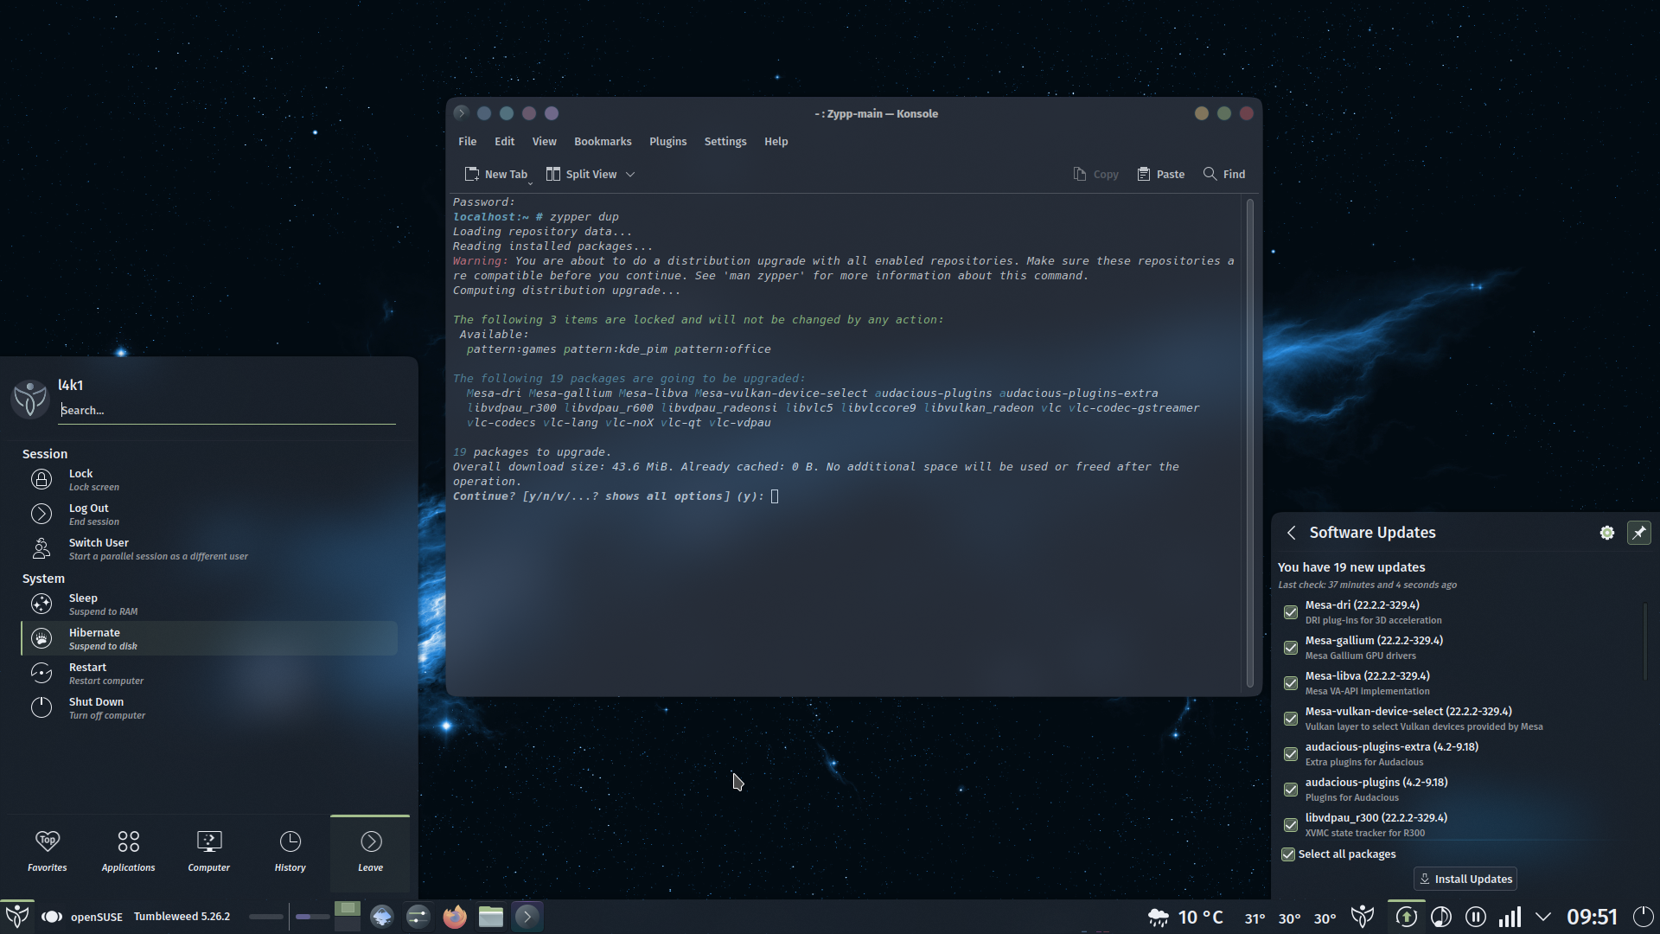
Task: Uncheck the Mesa-dri update checkbox
Action: pyautogui.click(x=1291, y=612)
